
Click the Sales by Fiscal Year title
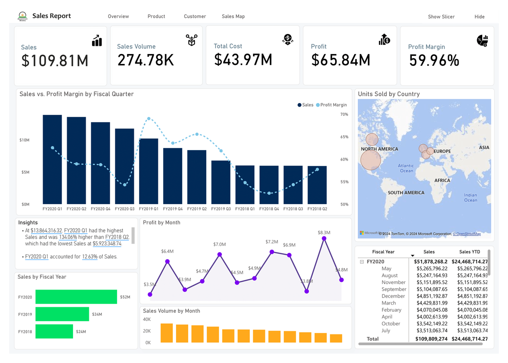pos(42,277)
